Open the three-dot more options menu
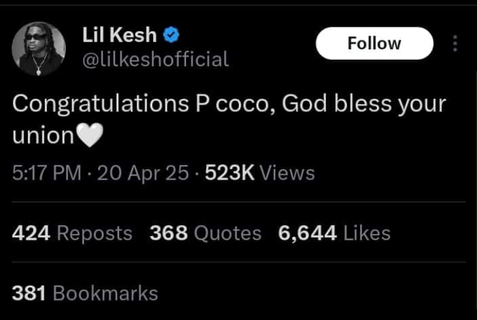 tap(455, 44)
